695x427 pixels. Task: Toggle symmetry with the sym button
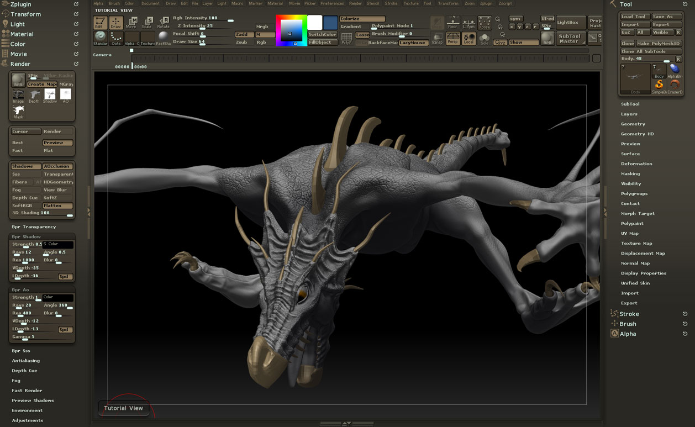coord(516,19)
